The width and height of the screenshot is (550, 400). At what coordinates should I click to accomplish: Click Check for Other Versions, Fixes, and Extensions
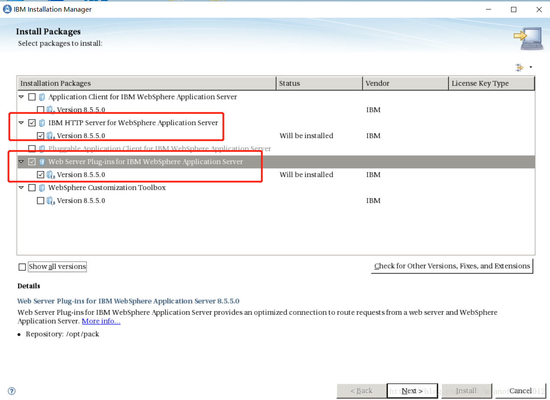click(452, 266)
